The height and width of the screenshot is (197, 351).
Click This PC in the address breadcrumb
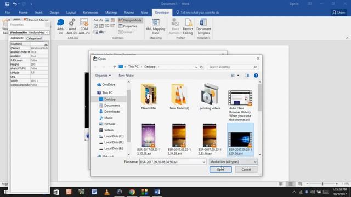[x=133, y=67]
